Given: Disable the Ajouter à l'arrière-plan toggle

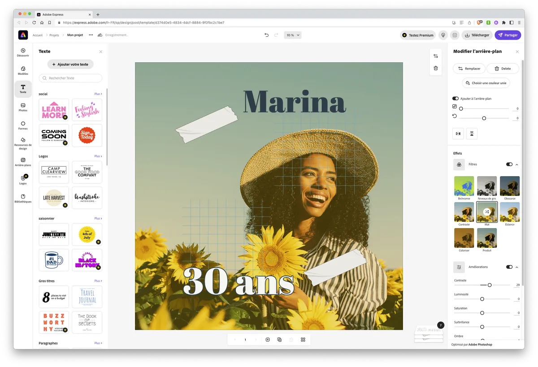Looking at the screenshot, I should tap(455, 98).
